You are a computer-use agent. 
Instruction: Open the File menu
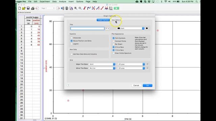30,1
